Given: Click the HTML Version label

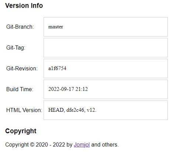Looking at the screenshot, I should (24, 110).
